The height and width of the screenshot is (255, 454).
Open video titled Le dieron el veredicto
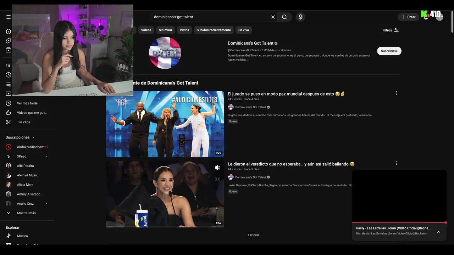[291, 164]
